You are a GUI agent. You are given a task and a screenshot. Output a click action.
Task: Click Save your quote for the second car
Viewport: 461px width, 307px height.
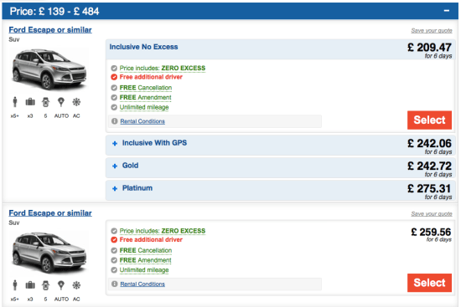(x=432, y=213)
